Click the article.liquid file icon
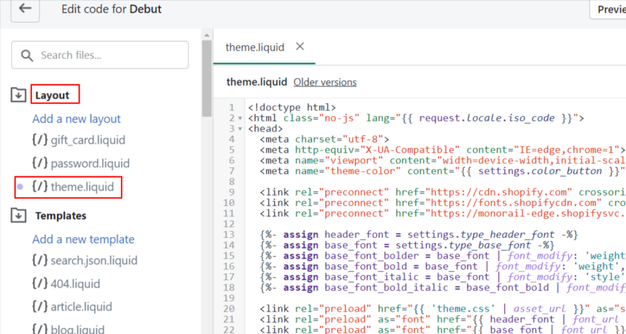Image resolution: width=626 pixels, height=334 pixels. [40, 307]
